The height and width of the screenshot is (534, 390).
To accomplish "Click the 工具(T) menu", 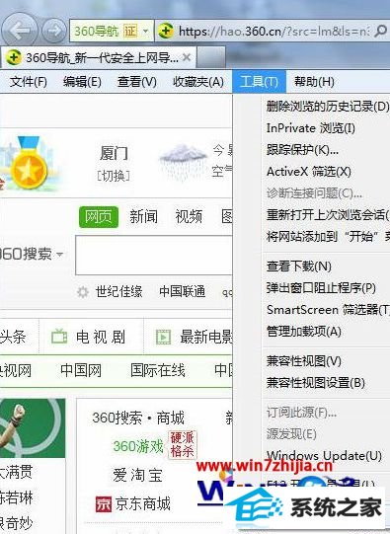I will click(x=260, y=82).
